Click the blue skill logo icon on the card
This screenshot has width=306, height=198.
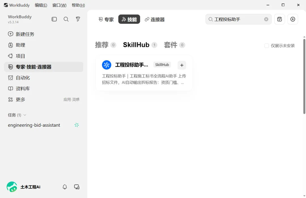tap(107, 65)
